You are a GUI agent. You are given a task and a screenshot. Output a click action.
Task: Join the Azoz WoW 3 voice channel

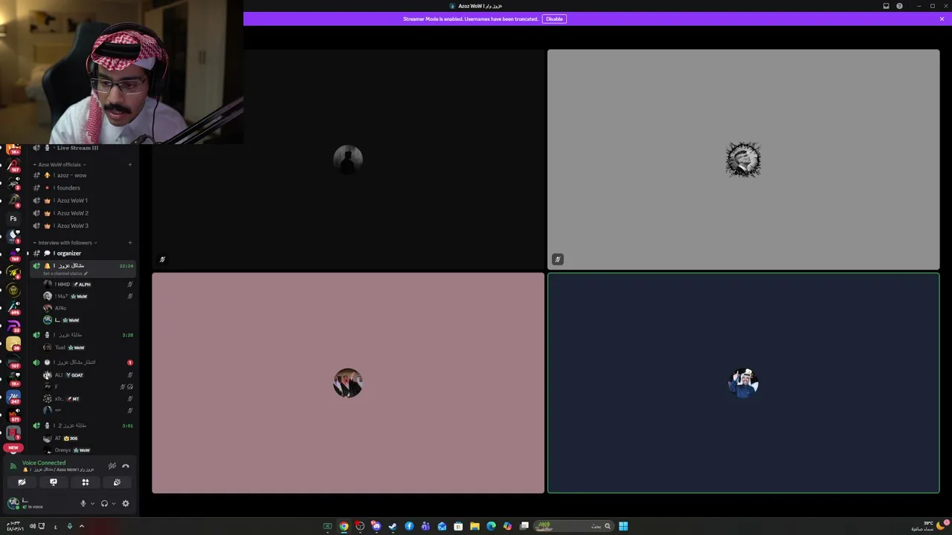tap(82, 226)
